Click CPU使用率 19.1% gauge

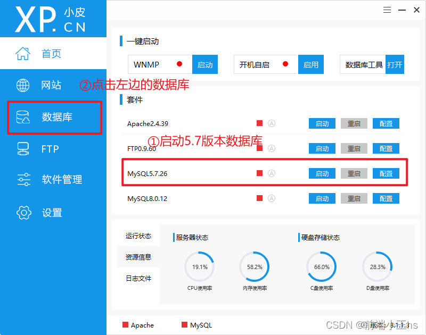[200, 267]
